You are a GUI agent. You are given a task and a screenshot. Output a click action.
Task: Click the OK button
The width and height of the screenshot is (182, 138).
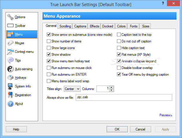tap(117, 129)
